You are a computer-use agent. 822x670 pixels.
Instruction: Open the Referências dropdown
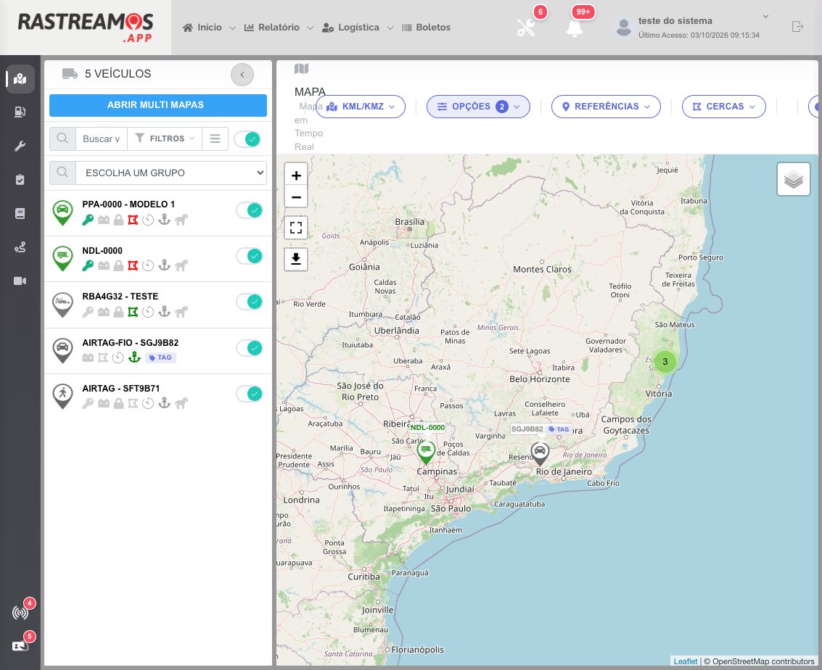pos(606,107)
